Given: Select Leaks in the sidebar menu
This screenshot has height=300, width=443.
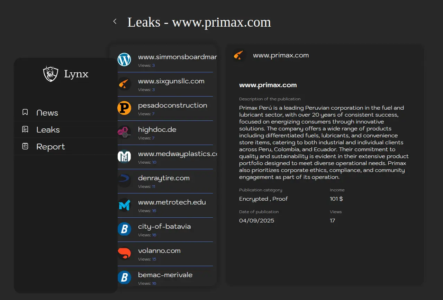Looking at the screenshot, I should pyautogui.click(x=48, y=130).
